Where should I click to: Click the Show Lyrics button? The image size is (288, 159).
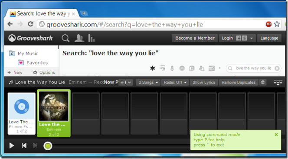point(204,82)
